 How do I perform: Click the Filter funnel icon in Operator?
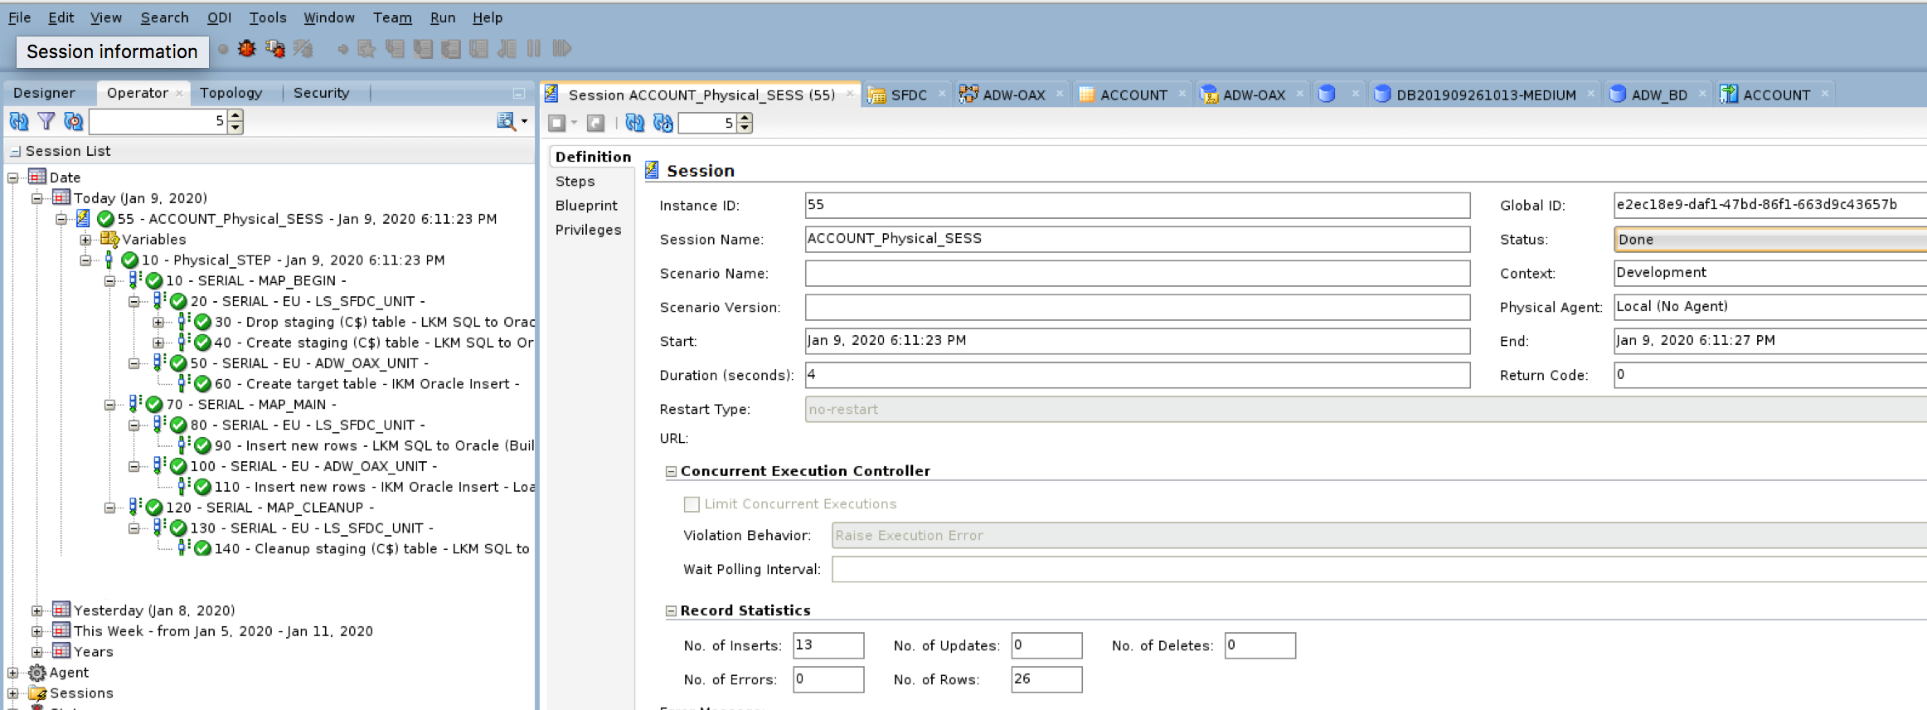[46, 122]
